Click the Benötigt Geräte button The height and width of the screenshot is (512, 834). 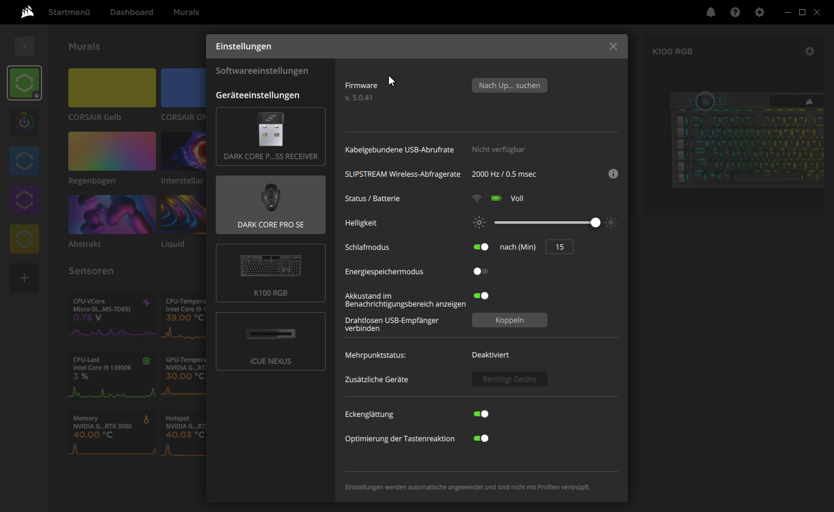click(510, 379)
